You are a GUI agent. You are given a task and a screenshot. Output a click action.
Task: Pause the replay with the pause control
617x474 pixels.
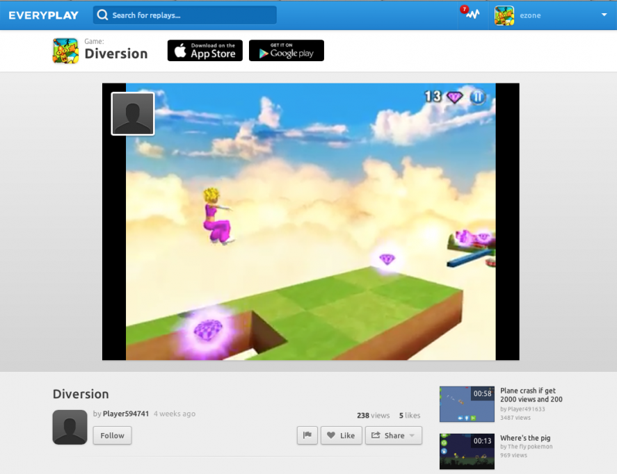click(477, 97)
